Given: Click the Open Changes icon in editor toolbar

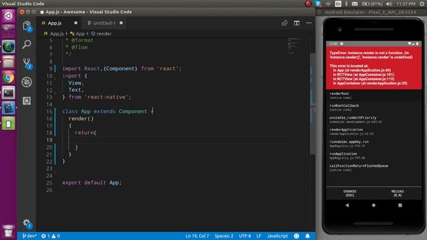Looking at the screenshot, I should (x=284, y=23).
